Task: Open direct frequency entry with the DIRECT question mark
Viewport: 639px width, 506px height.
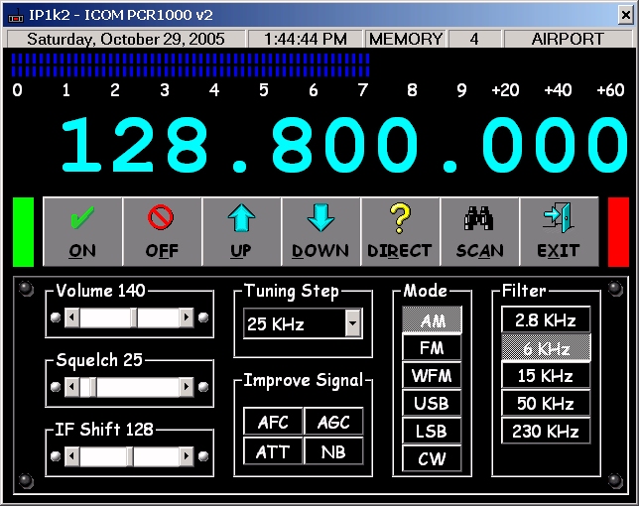Action: (x=400, y=231)
